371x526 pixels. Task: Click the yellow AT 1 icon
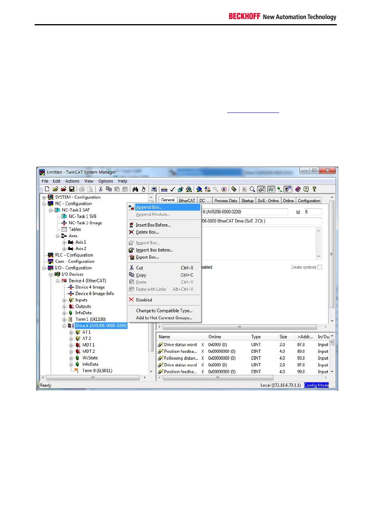point(78,332)
